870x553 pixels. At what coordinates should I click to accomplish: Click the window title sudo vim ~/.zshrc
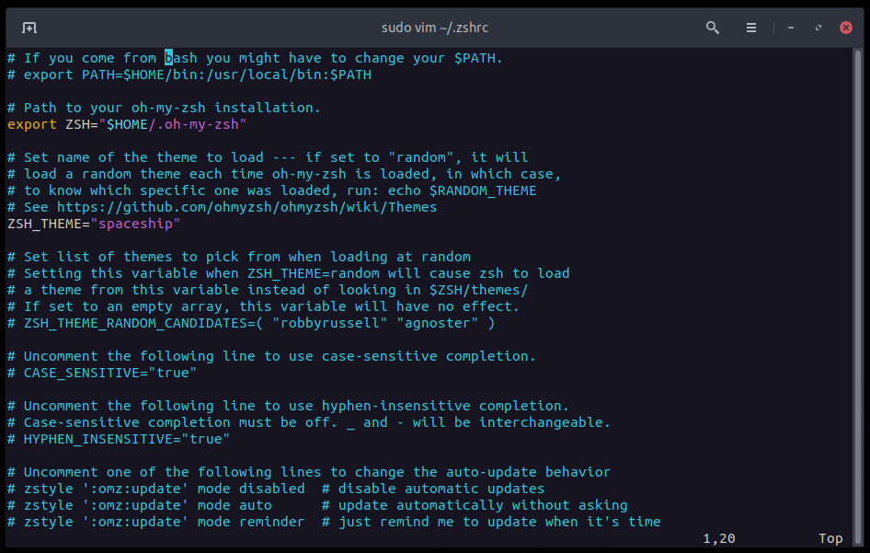435,27
